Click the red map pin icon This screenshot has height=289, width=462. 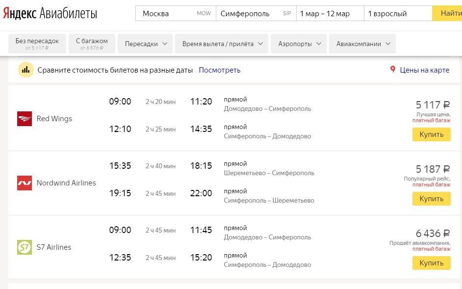392,70
